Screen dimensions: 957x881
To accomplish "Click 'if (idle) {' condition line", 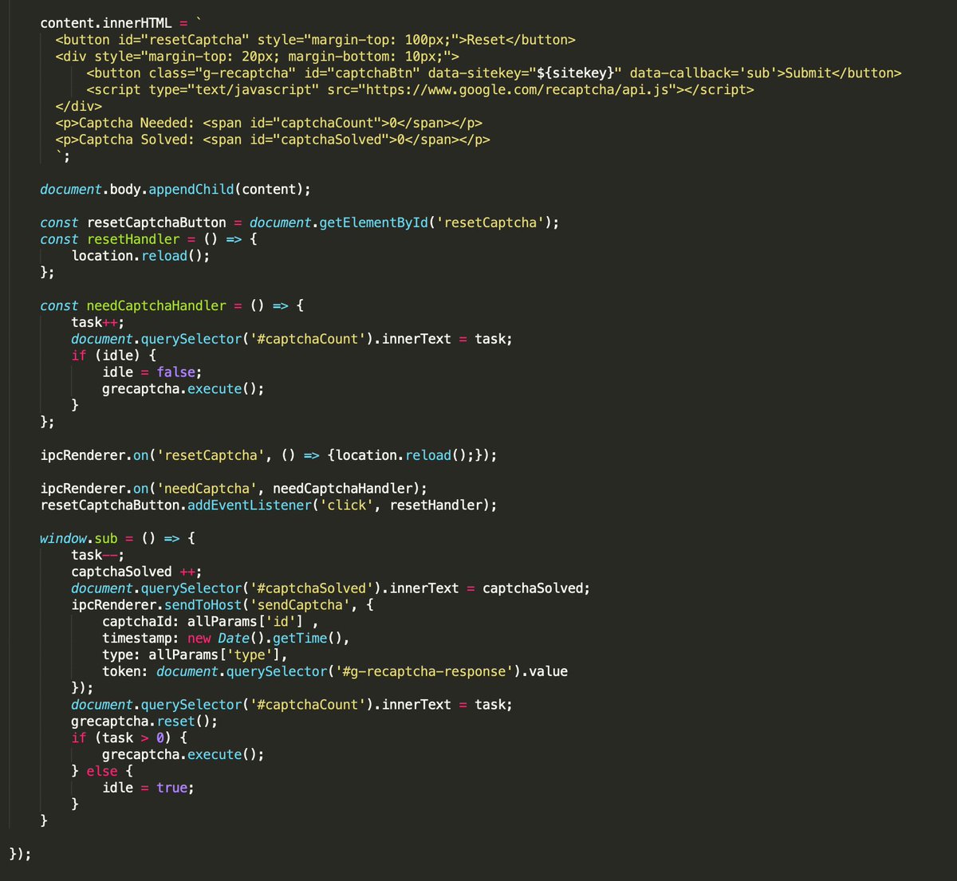I will coord(114,356).
